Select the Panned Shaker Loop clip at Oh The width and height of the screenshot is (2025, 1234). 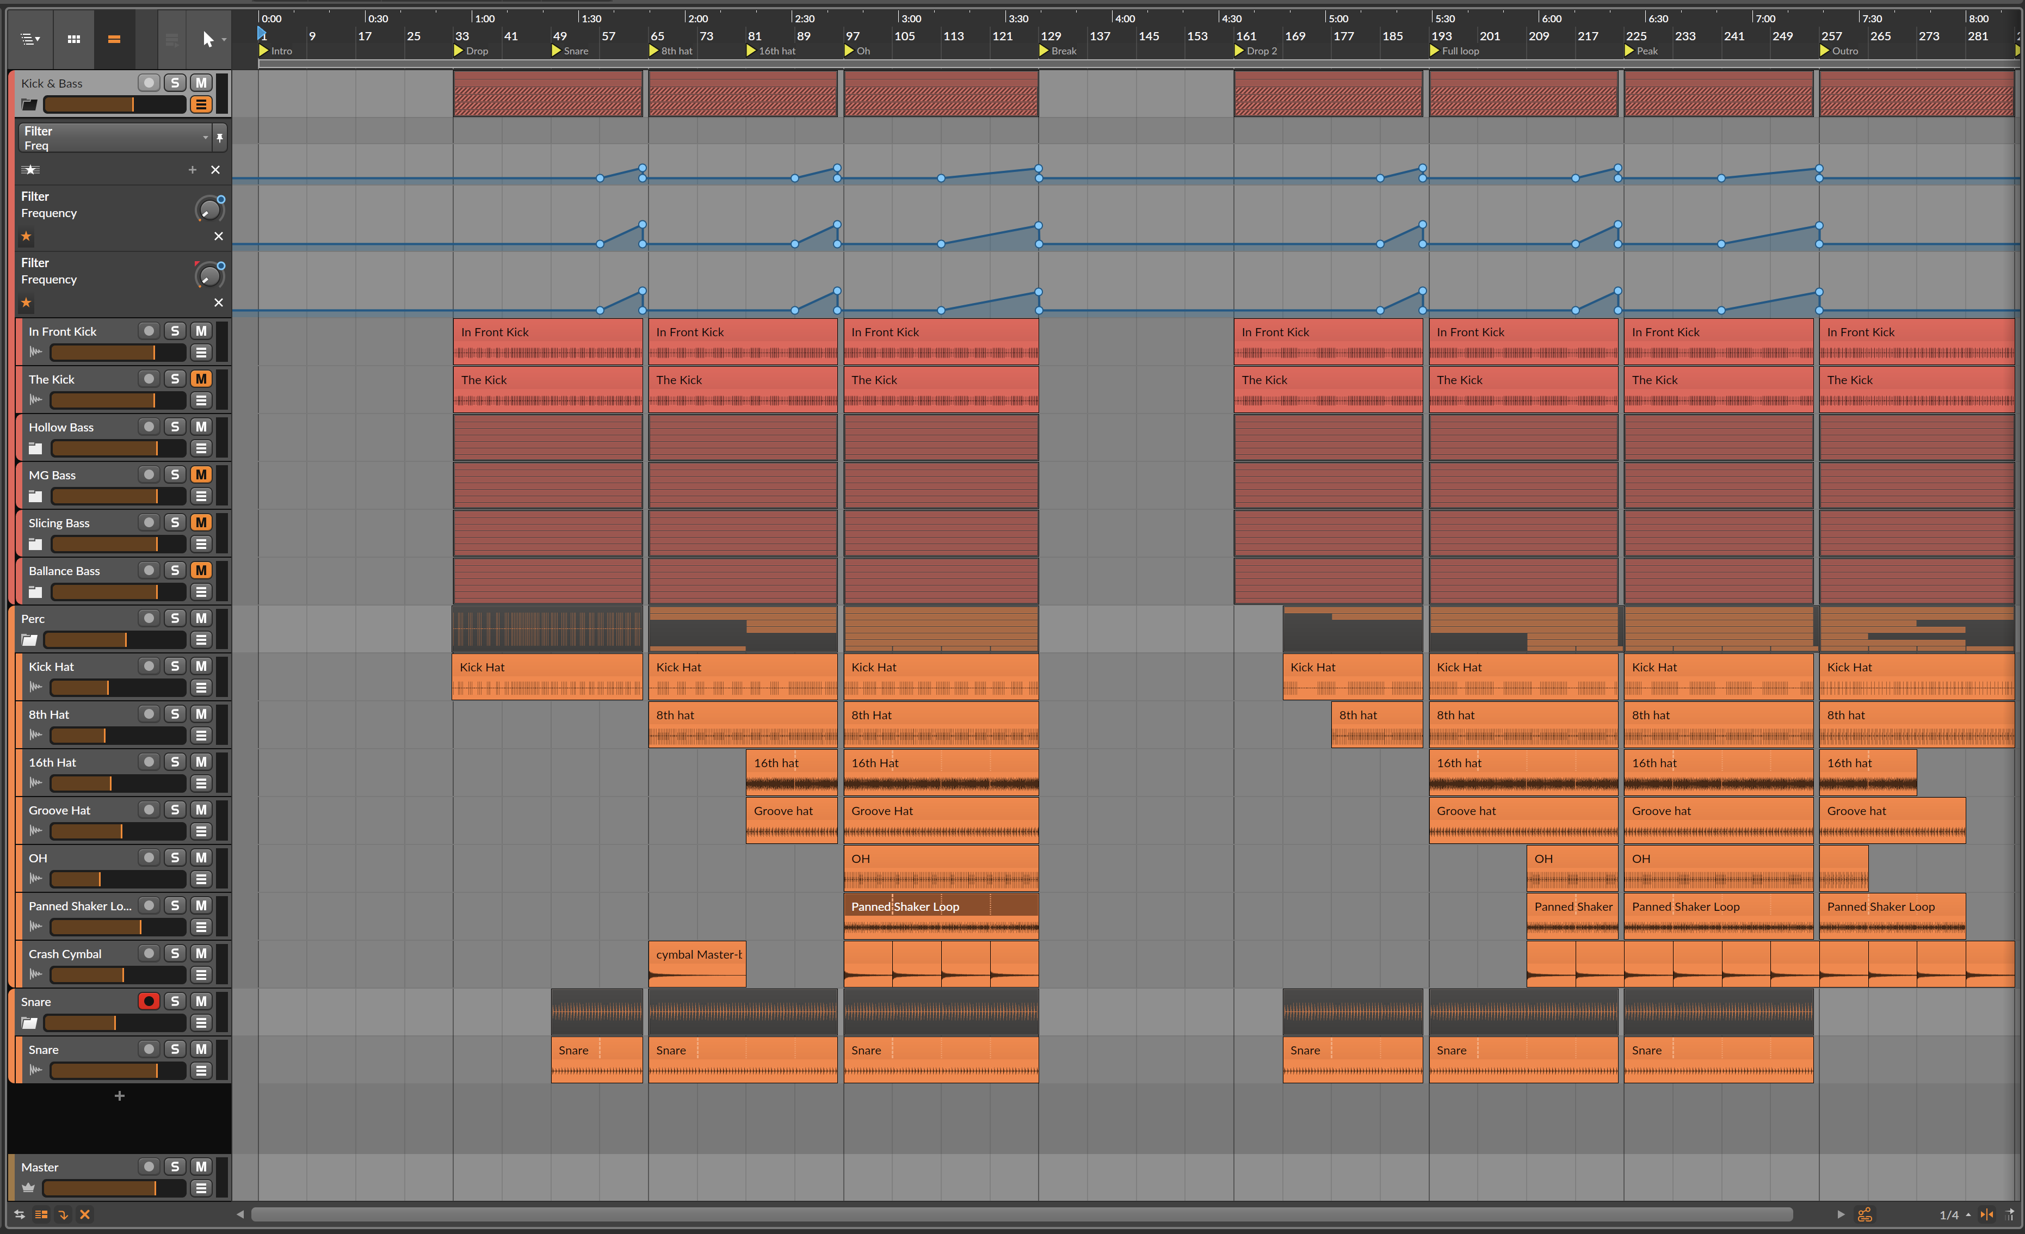(x=940, y=906)
